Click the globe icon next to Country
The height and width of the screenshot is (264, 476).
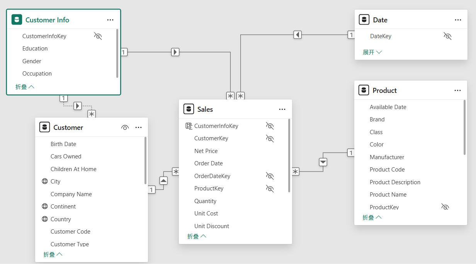point(45,219)
